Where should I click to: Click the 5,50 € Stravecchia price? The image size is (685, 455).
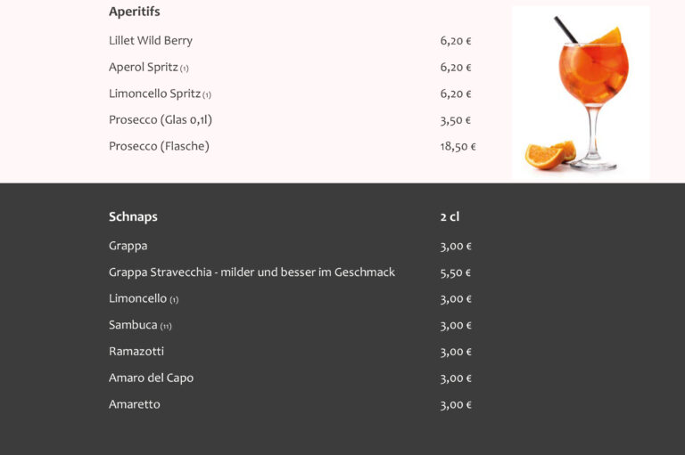[x=455, y=273]
